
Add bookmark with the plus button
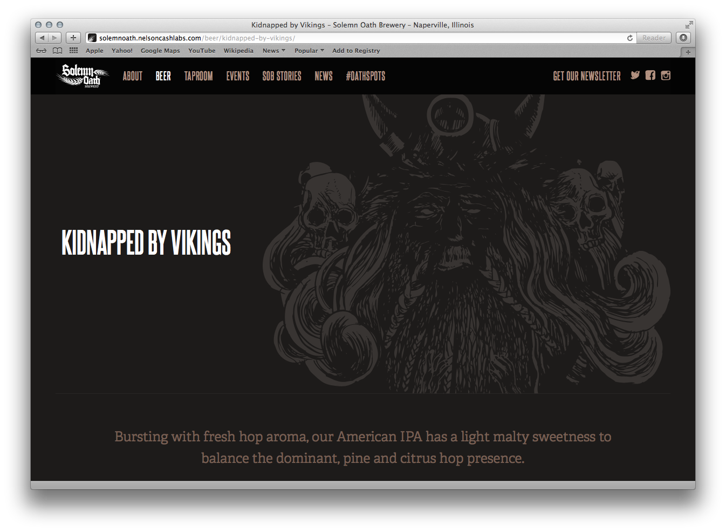[x=73, y=38]
